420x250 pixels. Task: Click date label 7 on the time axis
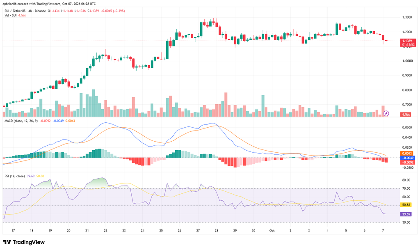(383, 230)
